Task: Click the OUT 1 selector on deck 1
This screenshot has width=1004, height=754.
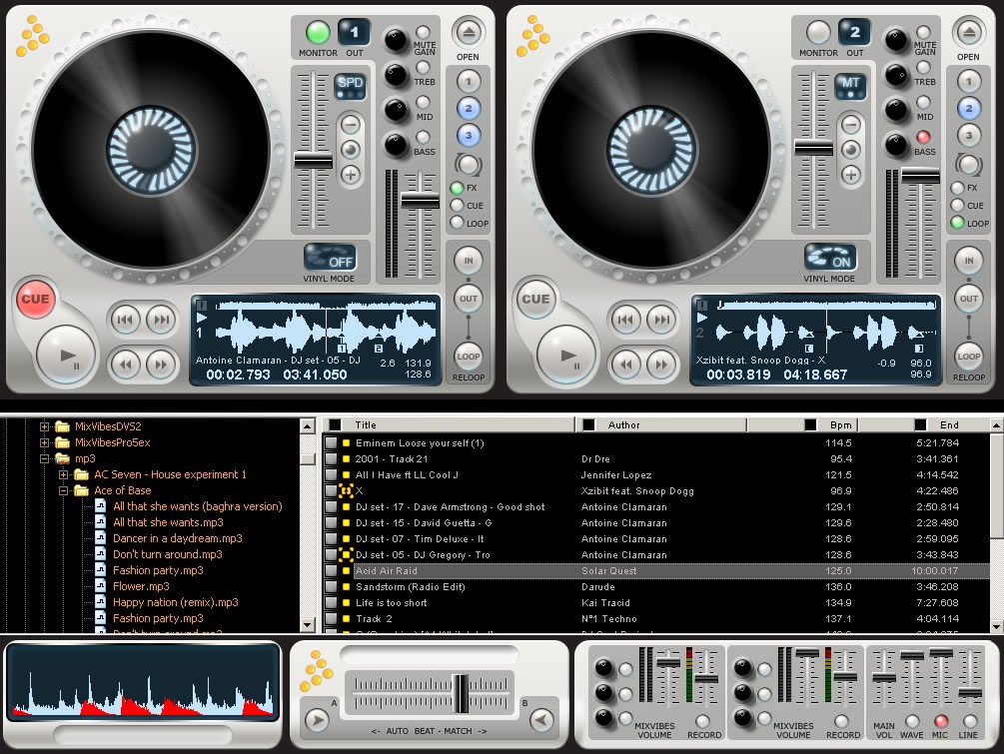Action: [354, 32]
